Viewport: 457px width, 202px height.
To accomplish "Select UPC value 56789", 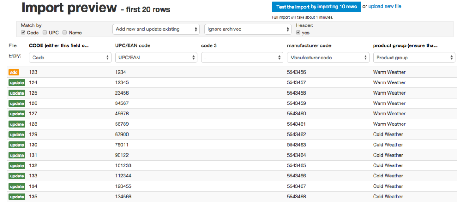I will (x=122, y=124).
